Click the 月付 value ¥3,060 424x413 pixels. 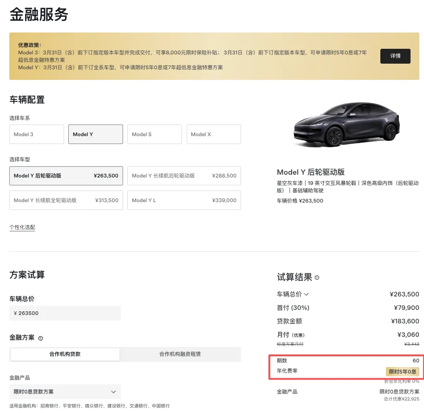[x=408, y=335]
